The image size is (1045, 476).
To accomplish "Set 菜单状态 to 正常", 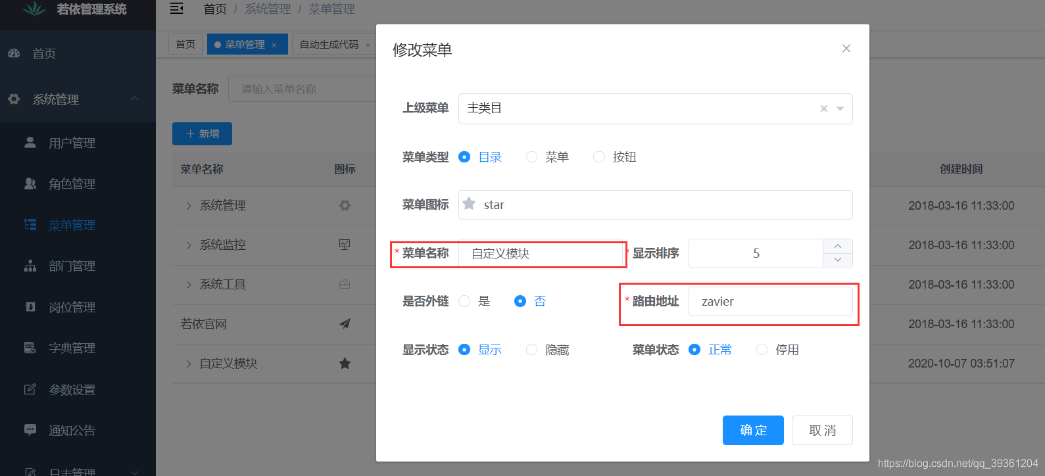I will click(x=694, y=349).
